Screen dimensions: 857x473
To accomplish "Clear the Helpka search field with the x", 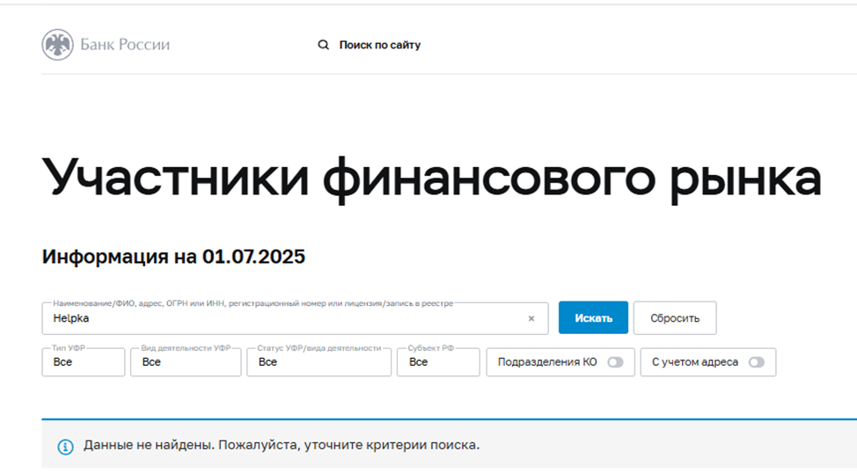I will [531, 318].
